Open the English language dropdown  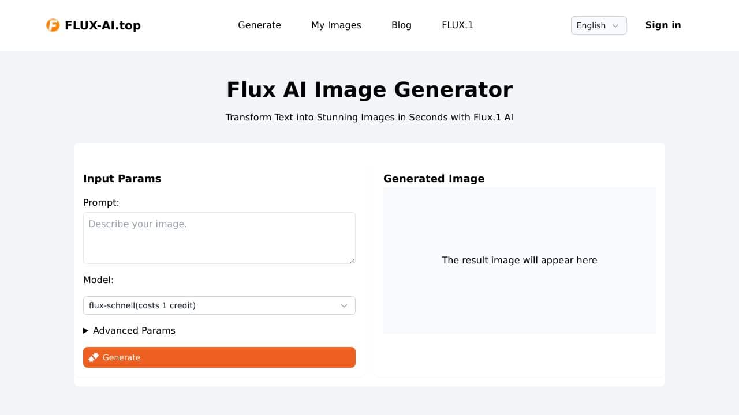click(599, 25)
